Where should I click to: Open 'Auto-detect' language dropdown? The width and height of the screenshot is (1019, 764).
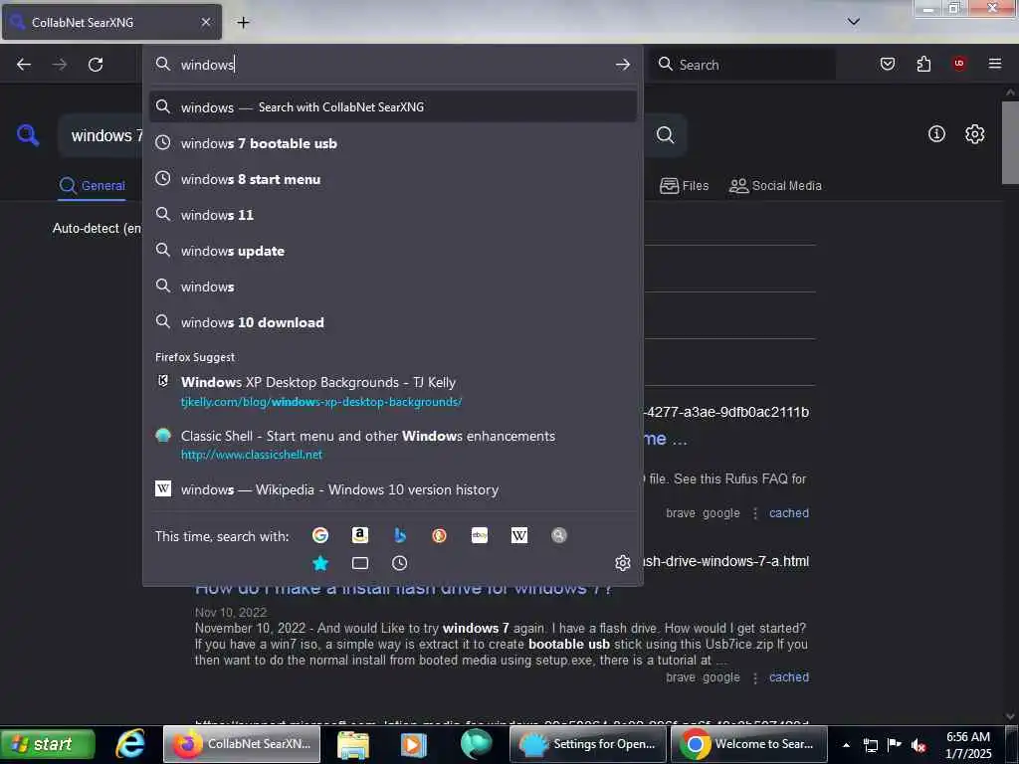point(97,228)
